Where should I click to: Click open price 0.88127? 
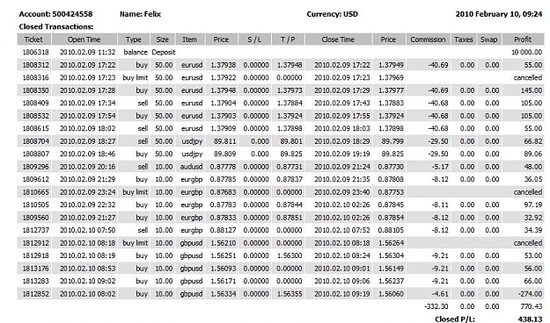pos(224,230)
